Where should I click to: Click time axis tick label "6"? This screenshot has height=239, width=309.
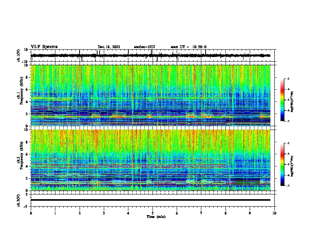pos(177,213)
